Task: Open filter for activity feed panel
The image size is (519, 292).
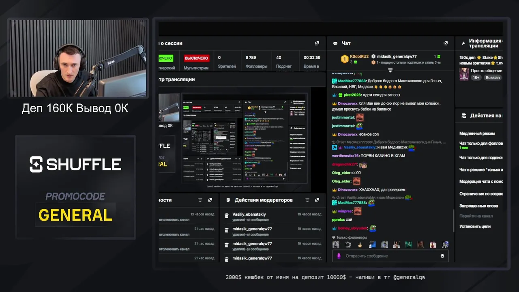Action: 200,200
